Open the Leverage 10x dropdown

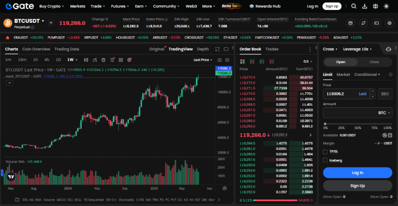coord(357,49)
